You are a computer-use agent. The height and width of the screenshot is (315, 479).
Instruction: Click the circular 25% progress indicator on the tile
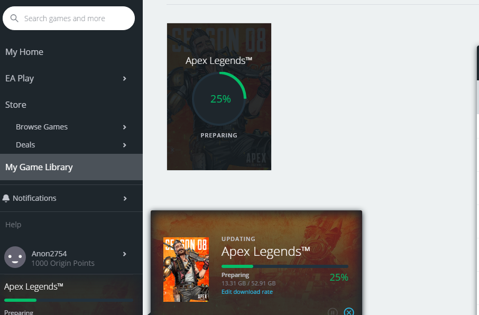tap(219, 99)
